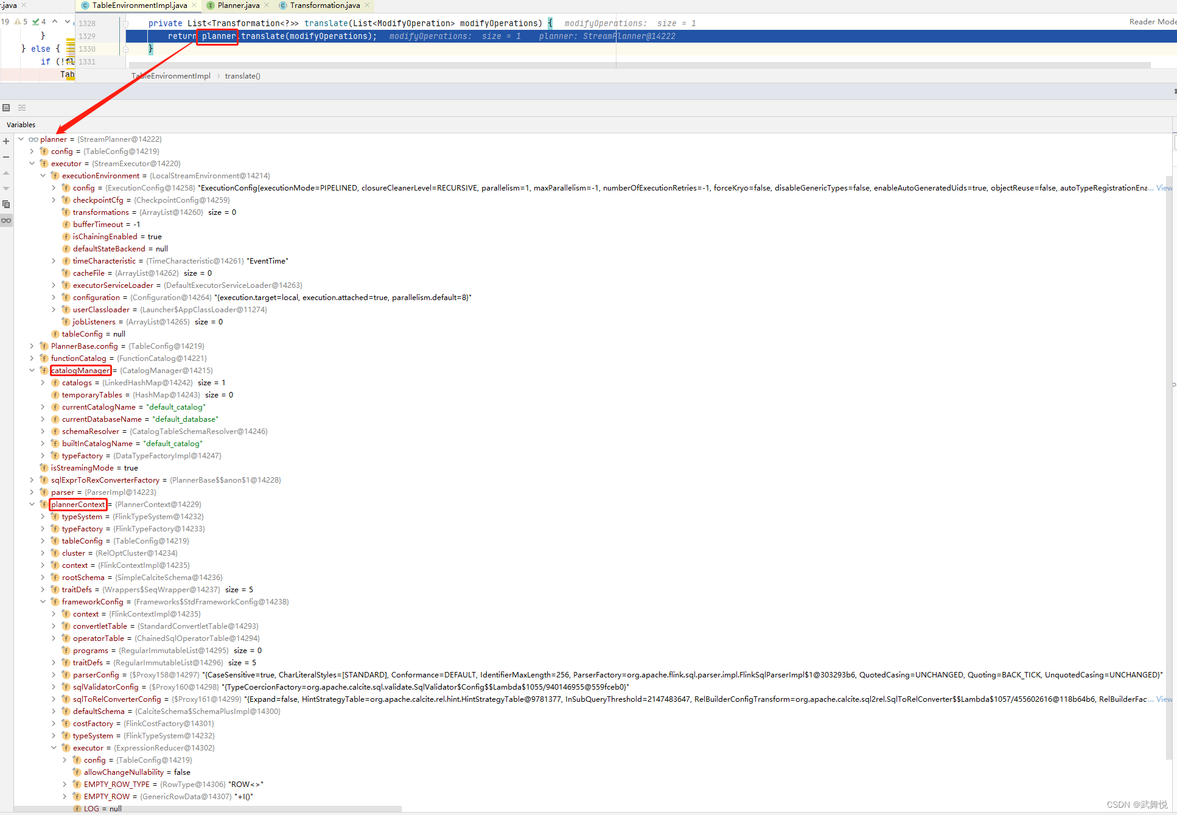Click the down arrow in inspections widget

click(x=66, y=21)
